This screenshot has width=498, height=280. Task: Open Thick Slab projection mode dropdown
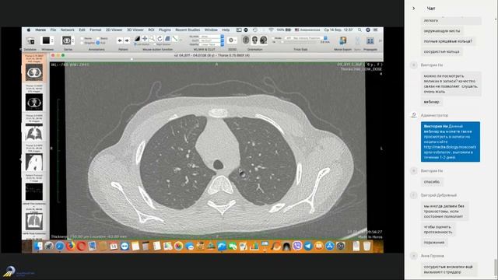(x=305, y=38)
